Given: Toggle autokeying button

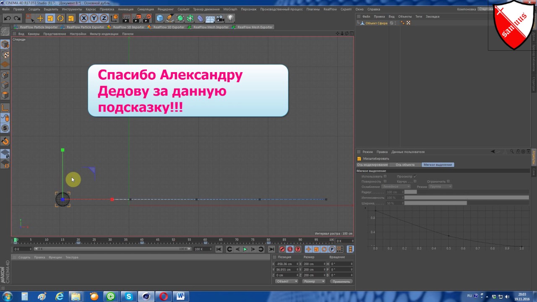Looking at the screenshot, I should [x=290, y=249].
